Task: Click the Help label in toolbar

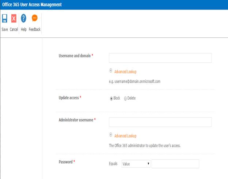Action: click(23, 29)
